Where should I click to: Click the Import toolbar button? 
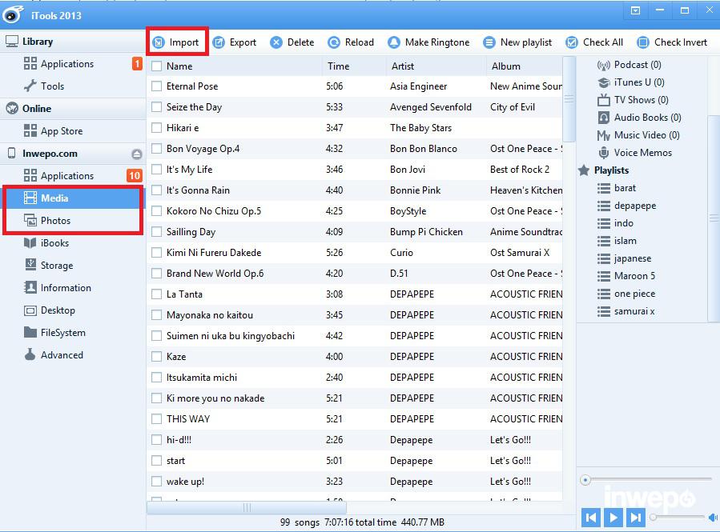pos(176,42)
